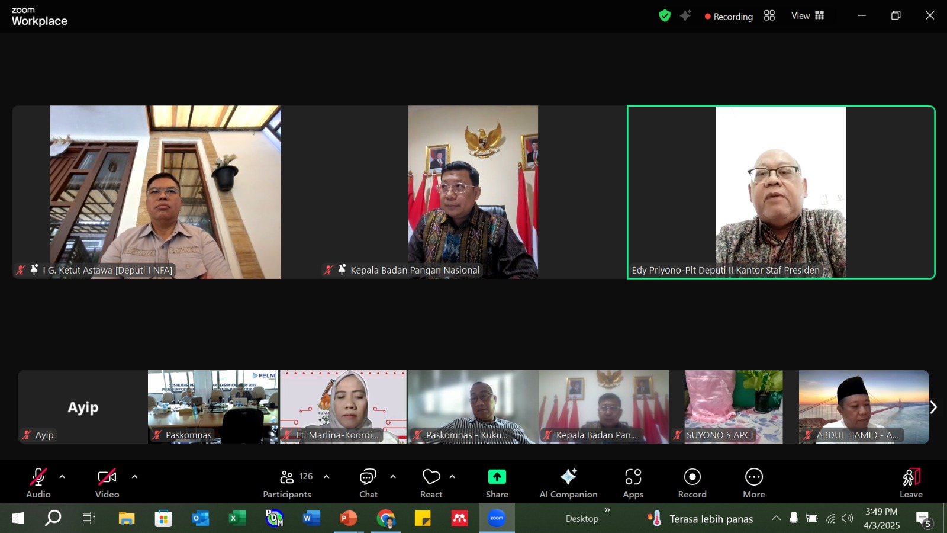Screen dimensions: 947x533
Task: Expand the arrow next to Participants
Action: pos(326,477)
